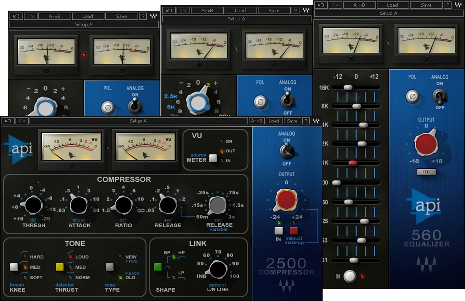Click the A->B button in the middle EQ window
Viewport: 465px width, 301px height.
point(207,10)
